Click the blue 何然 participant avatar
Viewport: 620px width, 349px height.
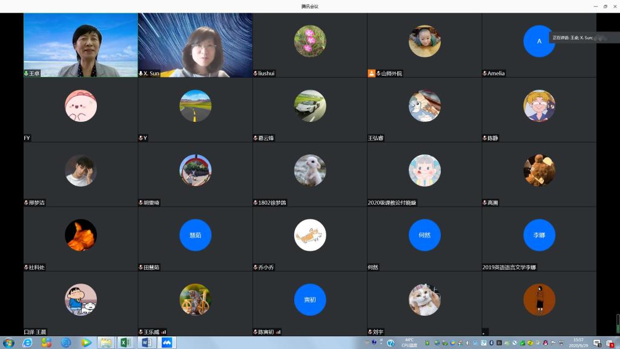click(x=424, y=235)
